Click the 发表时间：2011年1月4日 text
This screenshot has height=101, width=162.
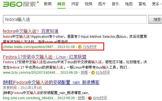point(22,88)
